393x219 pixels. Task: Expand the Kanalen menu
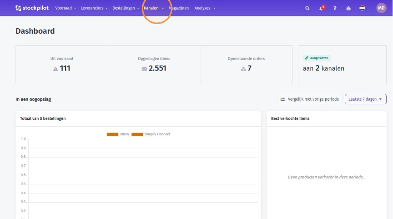(154, 8)
